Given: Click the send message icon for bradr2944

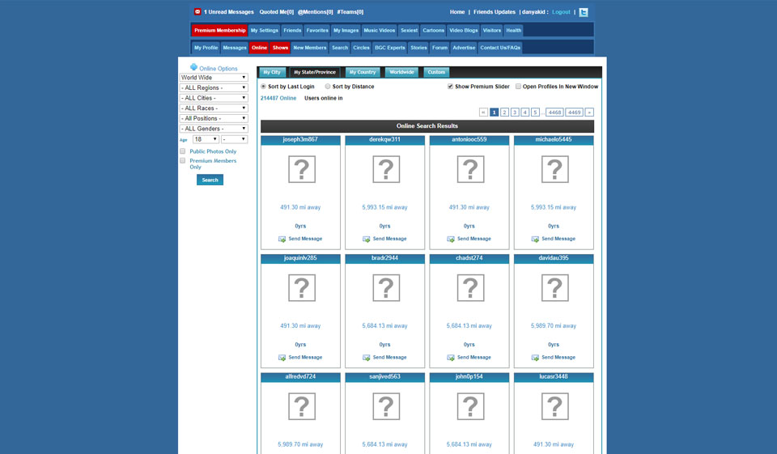Looking at the screenshot, I should pos(367,357).
